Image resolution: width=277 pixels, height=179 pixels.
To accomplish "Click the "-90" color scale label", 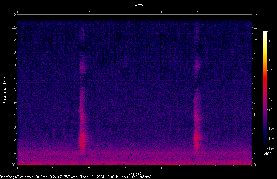I will [269, 119].
